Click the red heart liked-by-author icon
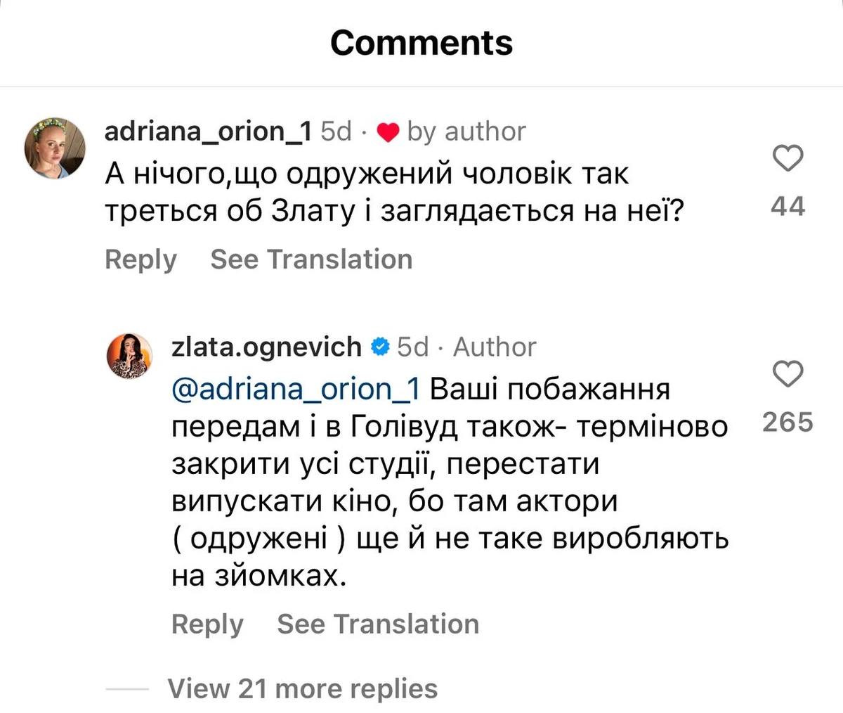843x713 pixels. tap(388, 132)
